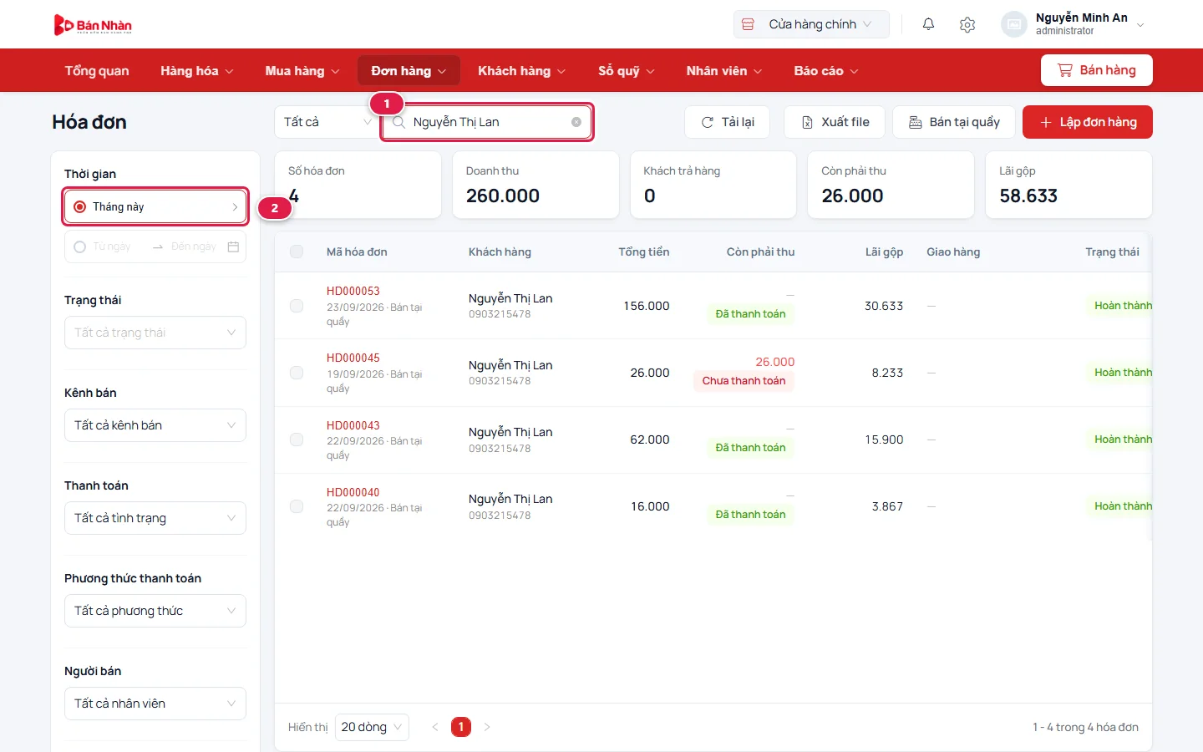Expand the Tất cả phương thức dropdown
The width and height of the screenshot is (1203, 752).
click(x=155, y=611)
